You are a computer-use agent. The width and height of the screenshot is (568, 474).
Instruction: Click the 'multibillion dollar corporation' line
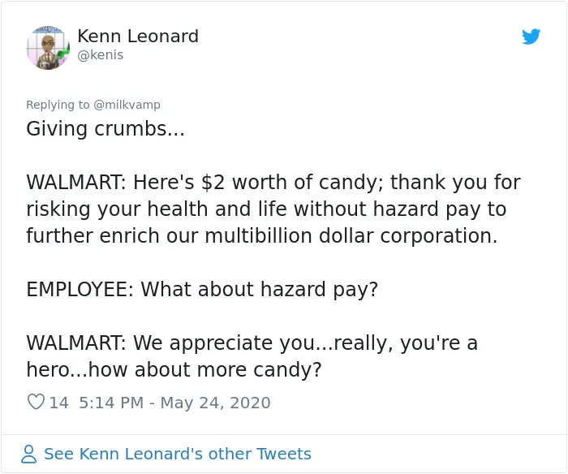262,236
